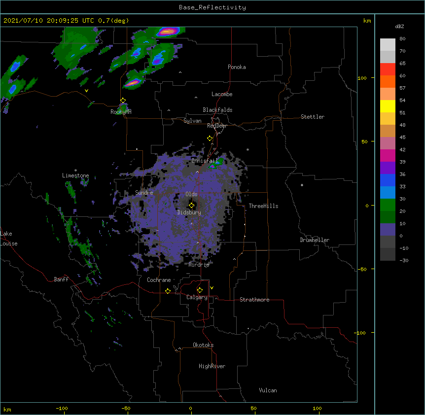425x415 pixels.
Task: Click the dBZ legend heading
Action: (x=399, y=26)
